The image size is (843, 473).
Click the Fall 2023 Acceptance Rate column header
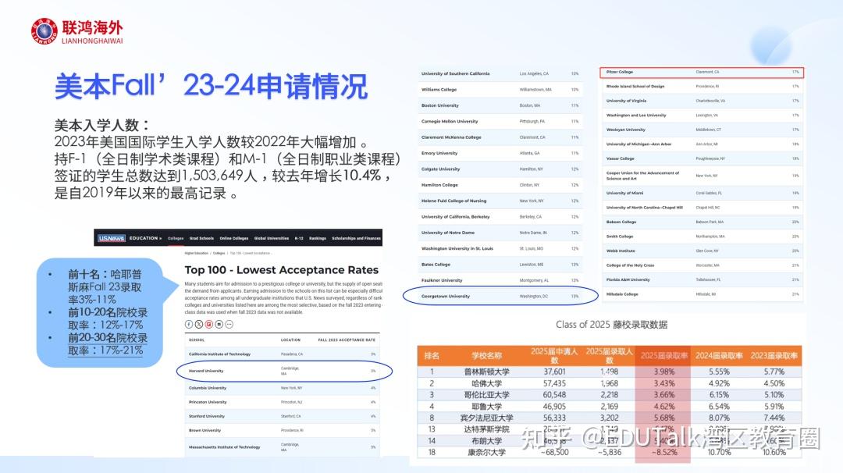tap(348, 340)
